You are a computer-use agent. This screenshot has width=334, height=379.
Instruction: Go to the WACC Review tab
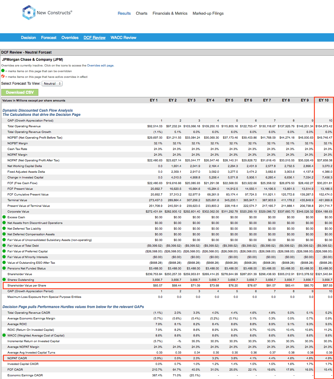click(x=123, y=37)
